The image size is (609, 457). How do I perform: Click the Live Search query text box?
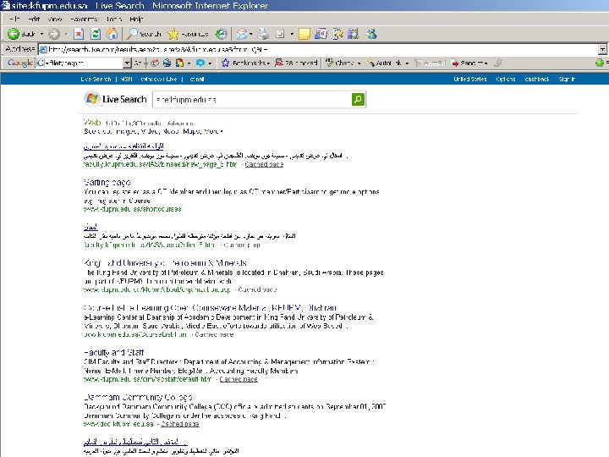point(252,100)
